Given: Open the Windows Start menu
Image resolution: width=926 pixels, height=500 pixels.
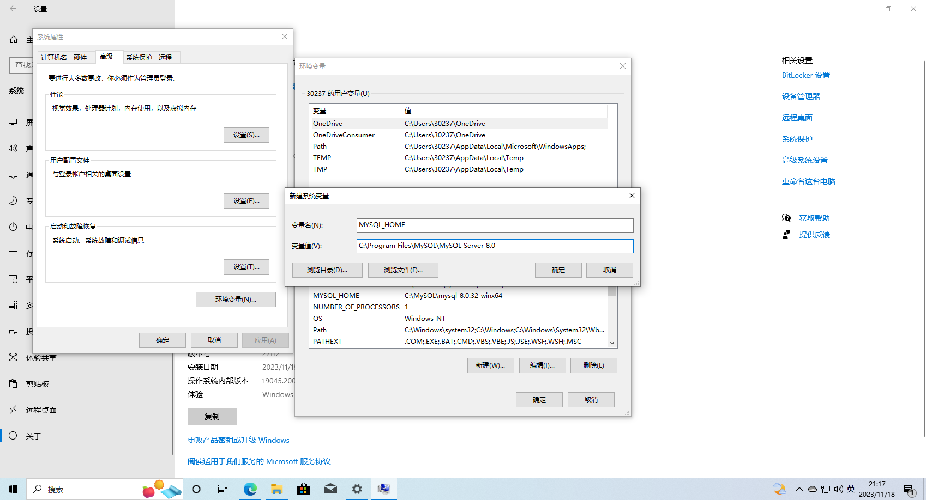Looking at the screenshot, I should [13, 489].
